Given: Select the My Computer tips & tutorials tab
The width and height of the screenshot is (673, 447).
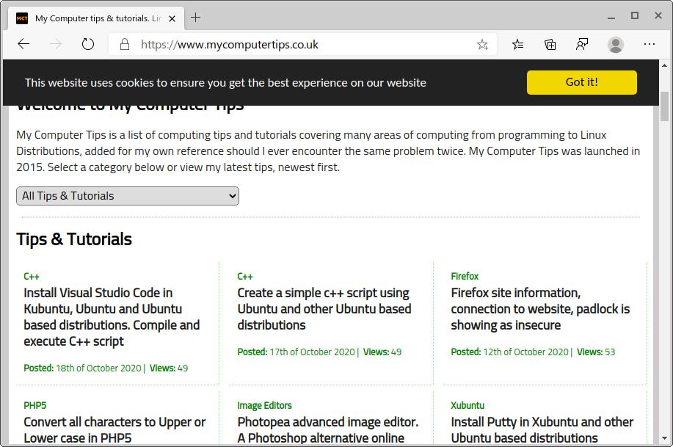Looking at the screenshot, I should tap(97, 18).
